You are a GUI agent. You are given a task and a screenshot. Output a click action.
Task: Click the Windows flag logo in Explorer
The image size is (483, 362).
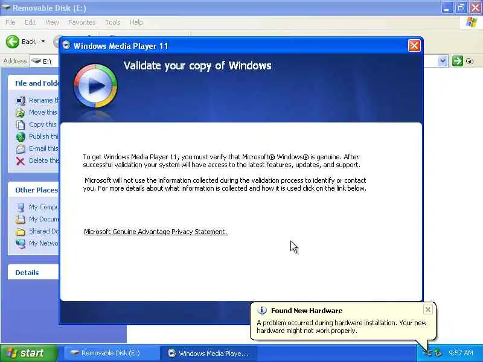(x=472, y=22)
